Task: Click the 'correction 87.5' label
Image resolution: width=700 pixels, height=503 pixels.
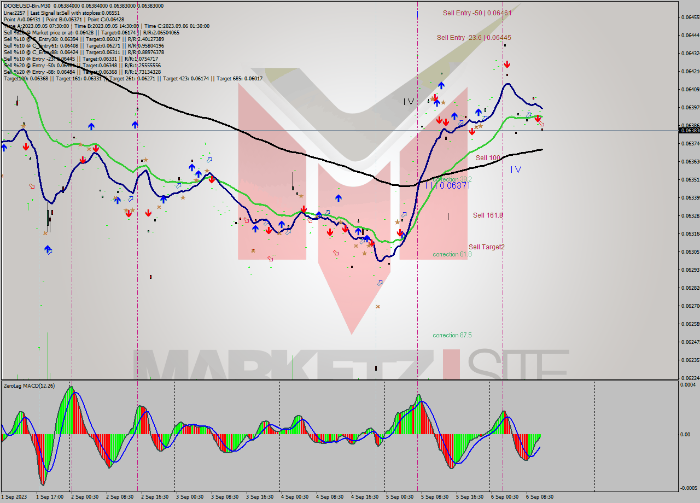Action: [452, 335]
